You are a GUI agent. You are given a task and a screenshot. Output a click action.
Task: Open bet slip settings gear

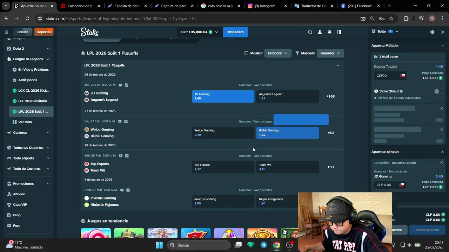tap(432, 32)
